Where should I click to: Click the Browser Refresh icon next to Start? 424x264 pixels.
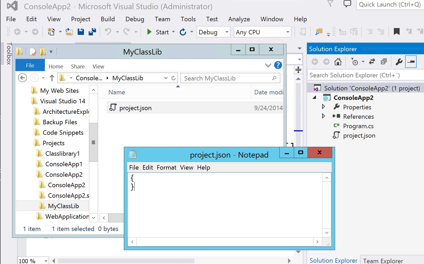[183, 32]
